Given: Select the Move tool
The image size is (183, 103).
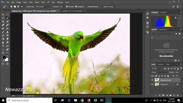Looking at the screenshot, I should click(3, 15).
